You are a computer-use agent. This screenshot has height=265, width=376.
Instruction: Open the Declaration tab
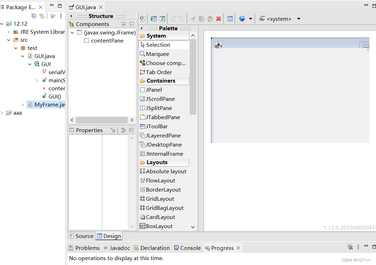[152, 248]
